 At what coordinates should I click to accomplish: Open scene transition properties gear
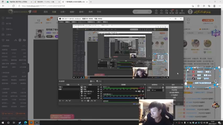[163, 87]
